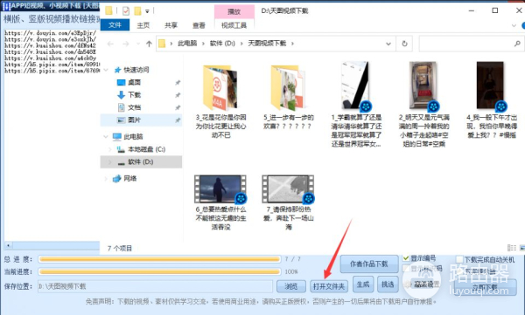Image resolution: width=525 pixels, height=315 pixels.
Task: Click the new folder quick-access icon
Action: pos(137,11)
